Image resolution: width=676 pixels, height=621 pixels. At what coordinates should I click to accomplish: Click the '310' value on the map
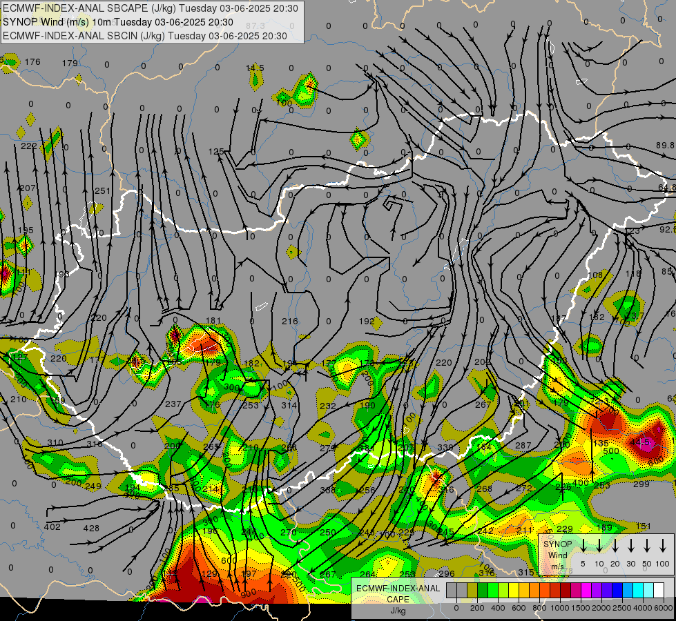pos(55,442)
